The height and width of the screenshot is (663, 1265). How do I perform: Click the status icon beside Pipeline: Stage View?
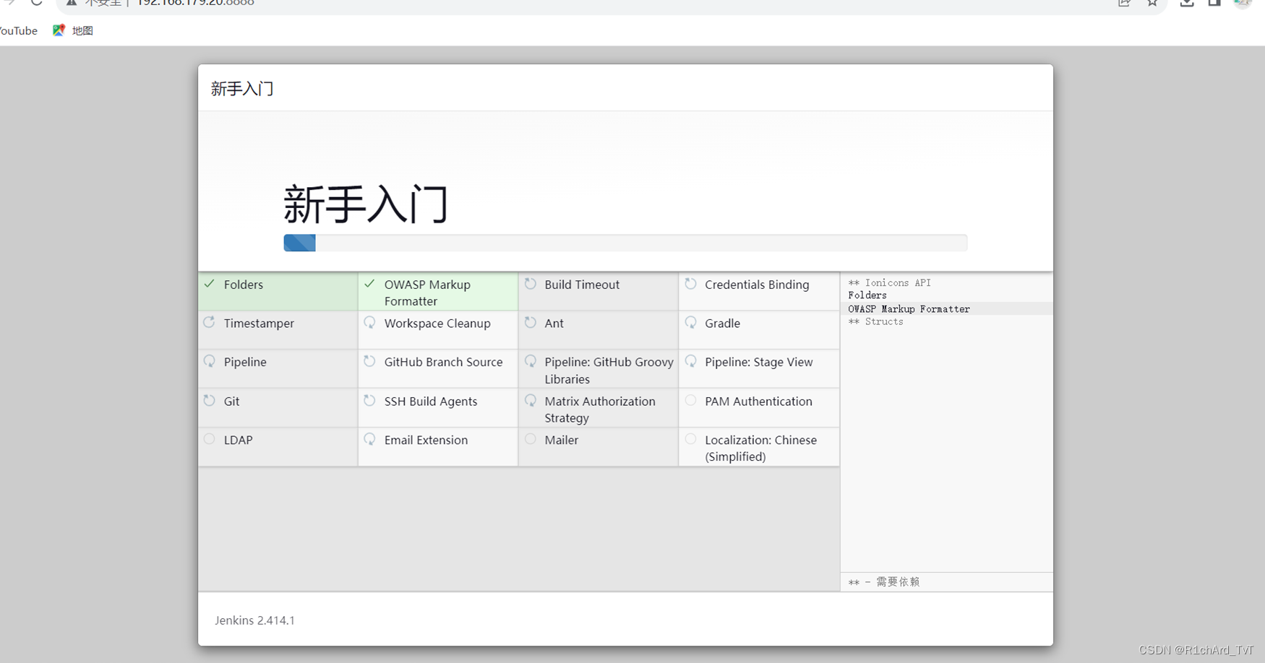coord(691,361)
